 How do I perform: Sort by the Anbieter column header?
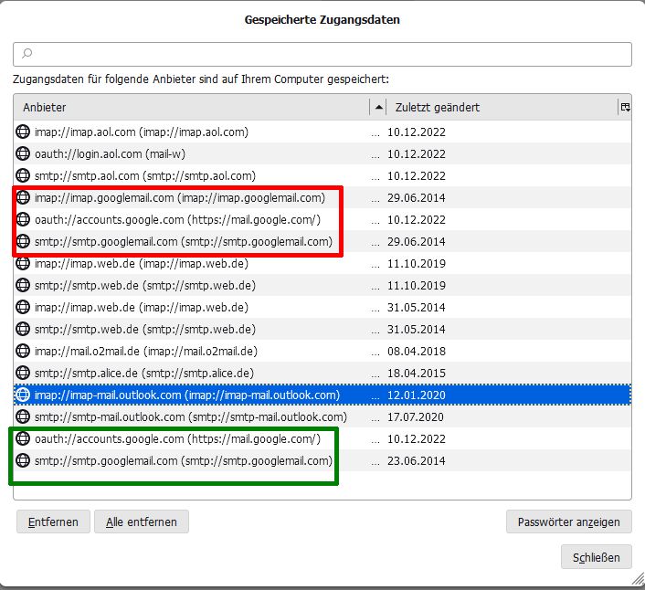tap(183, 108)
